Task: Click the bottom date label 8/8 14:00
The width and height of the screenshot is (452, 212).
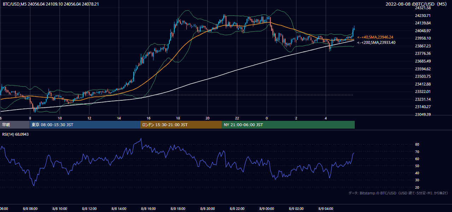Action: (x=119, y=209)
